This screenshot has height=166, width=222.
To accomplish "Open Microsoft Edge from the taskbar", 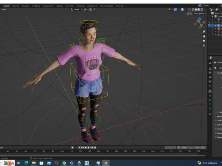I will tap(26, 163).
